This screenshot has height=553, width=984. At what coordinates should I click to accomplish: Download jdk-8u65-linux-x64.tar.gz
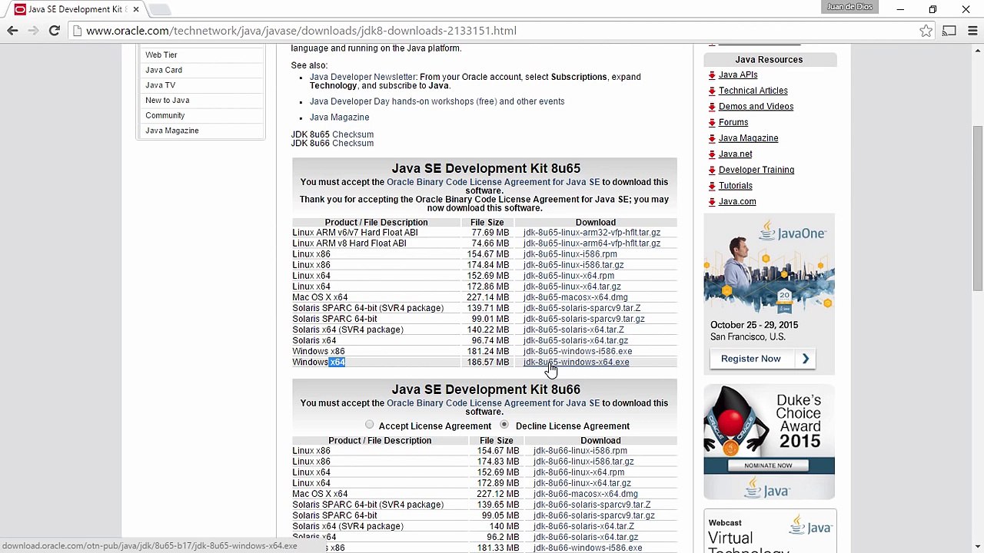tap(572, 286)
